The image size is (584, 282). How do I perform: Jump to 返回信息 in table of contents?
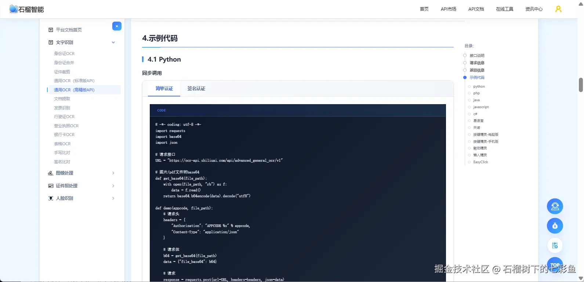point(477,70)
